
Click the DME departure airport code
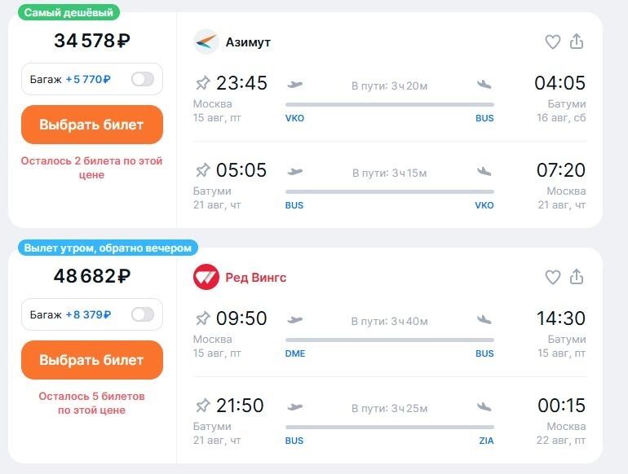point(295,353)
